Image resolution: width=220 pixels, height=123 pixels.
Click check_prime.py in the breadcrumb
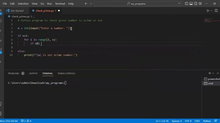coord(21,16)
